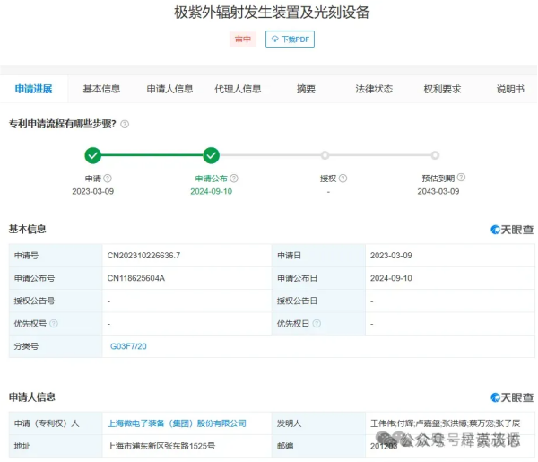Switch to the 权利要求 tab
The width and height of the screenshot is (538, 462).
[442, 89]
